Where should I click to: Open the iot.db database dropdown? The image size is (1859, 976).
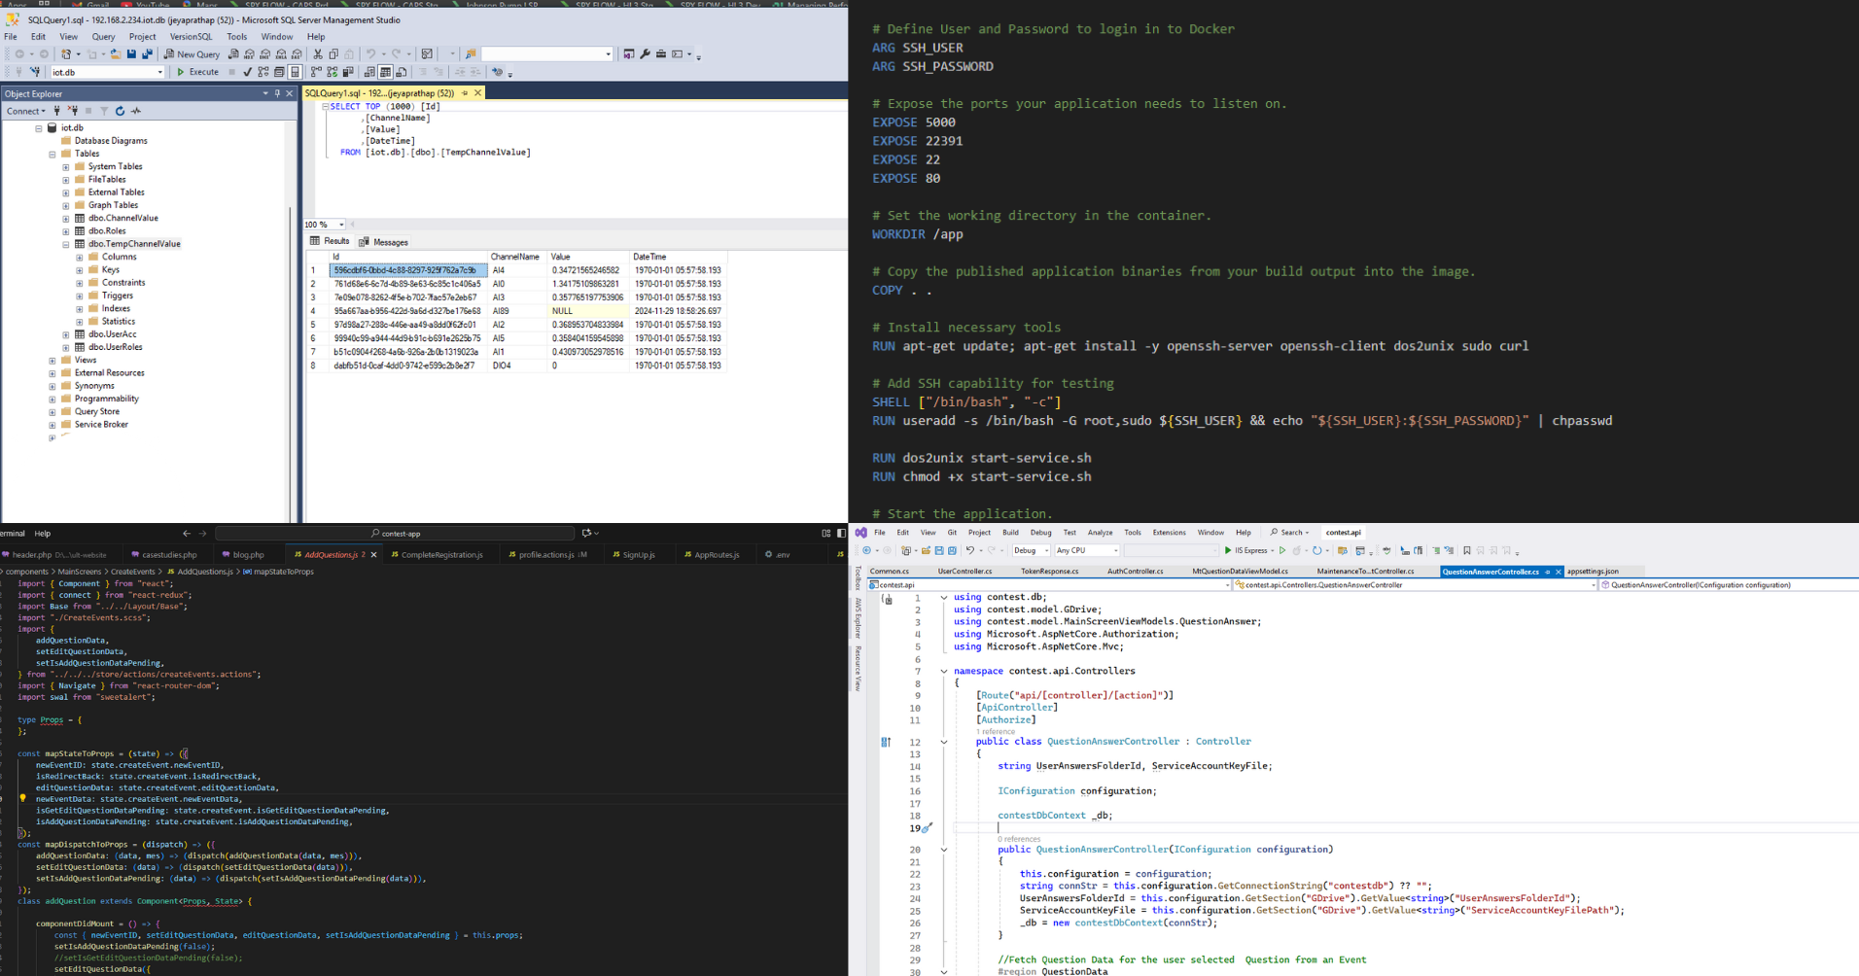[x=107, y=72]
